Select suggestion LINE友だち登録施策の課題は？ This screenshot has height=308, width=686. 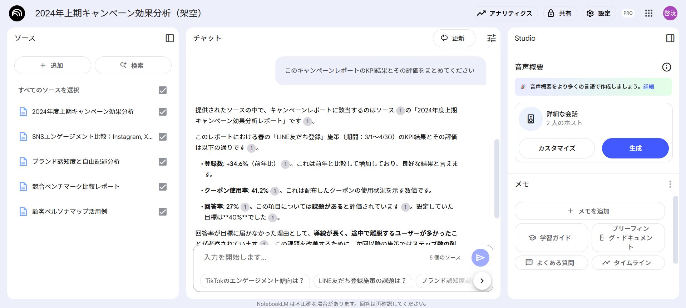pos(362,281)
